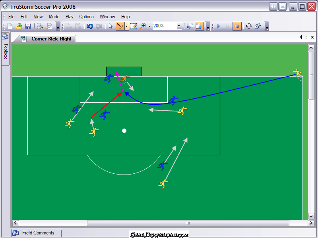Screen dimensions: 318x238
Task: Open the zoom magnifier dropdown arrow
Action: (149, 26)
